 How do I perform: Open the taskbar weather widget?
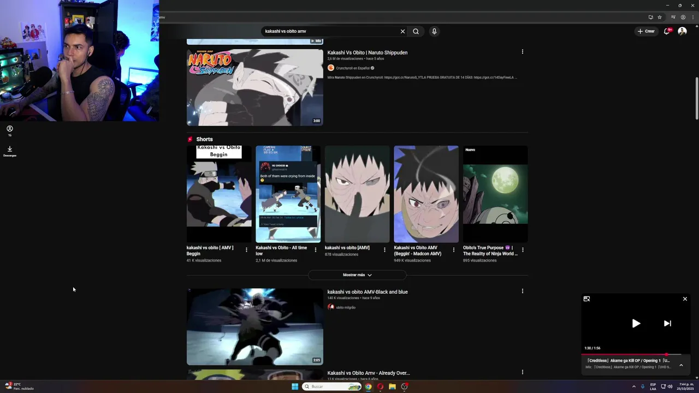point(19,386)
